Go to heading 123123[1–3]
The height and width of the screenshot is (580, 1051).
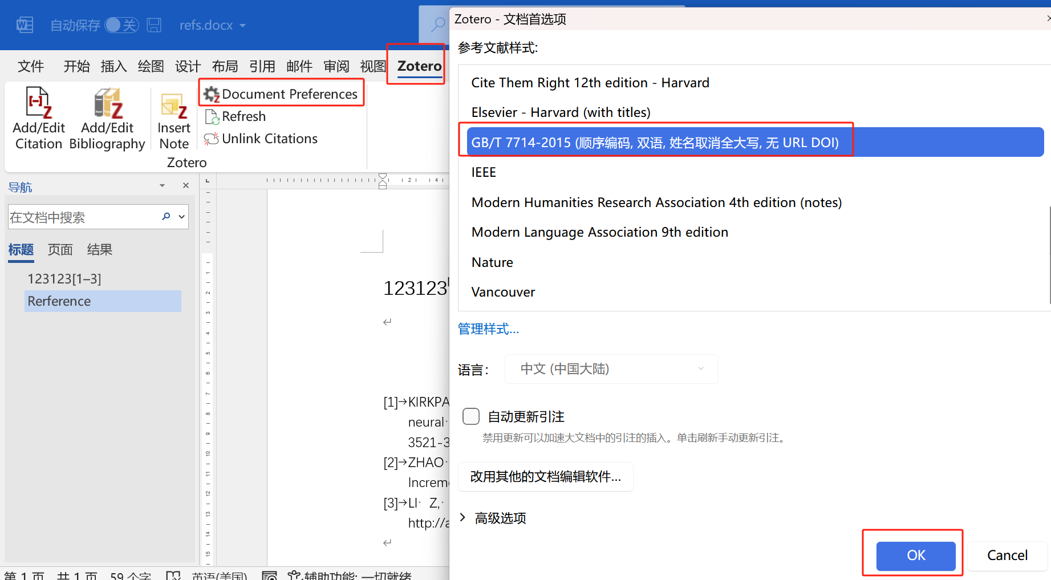pos(64,279)
